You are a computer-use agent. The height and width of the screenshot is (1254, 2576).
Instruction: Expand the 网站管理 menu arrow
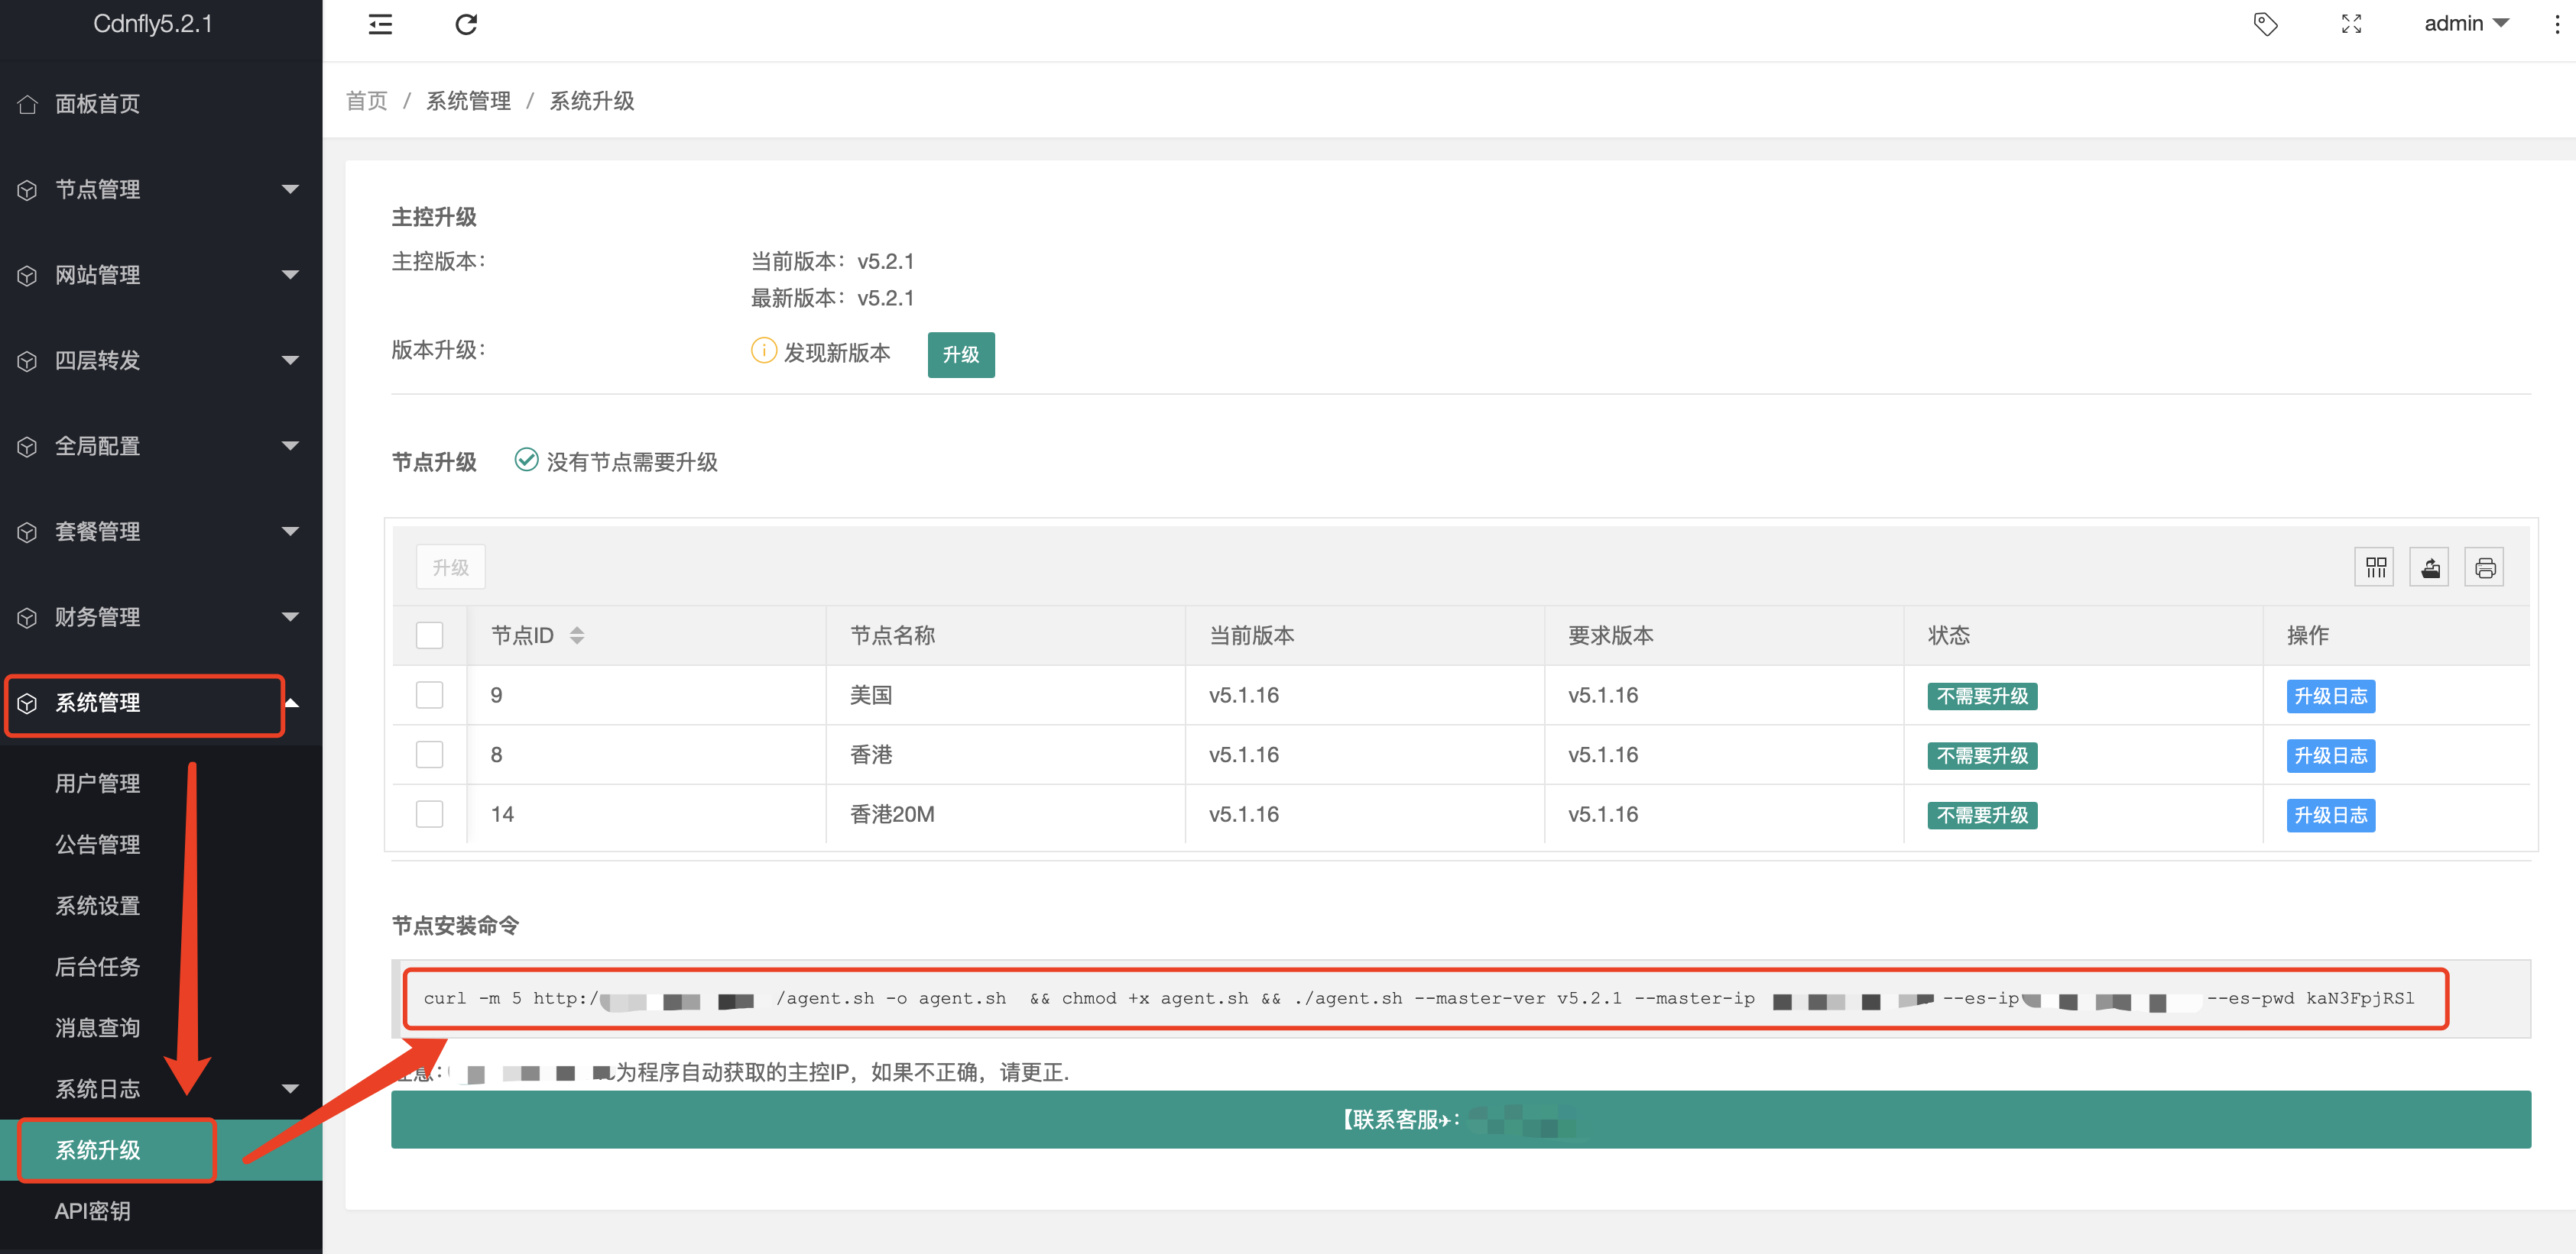click(x=290, y=275)
